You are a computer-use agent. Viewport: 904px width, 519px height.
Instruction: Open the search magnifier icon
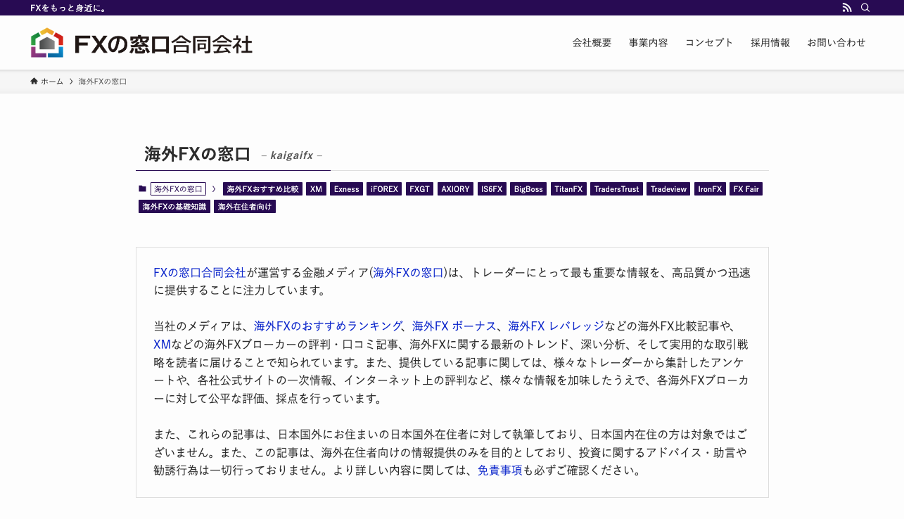click(x=865, y=8)
